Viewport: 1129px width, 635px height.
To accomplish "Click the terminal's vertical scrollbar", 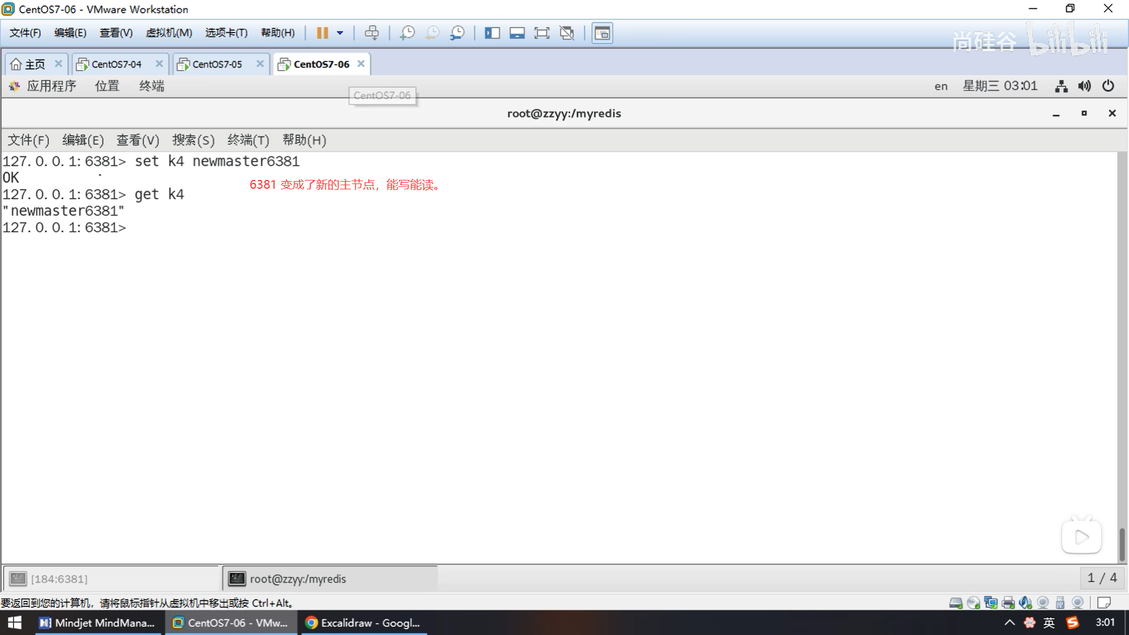I will point(1121,544).
